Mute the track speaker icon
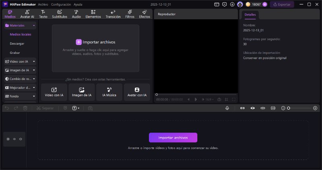Viewport: 322px width, 170px height. [21, 139]
